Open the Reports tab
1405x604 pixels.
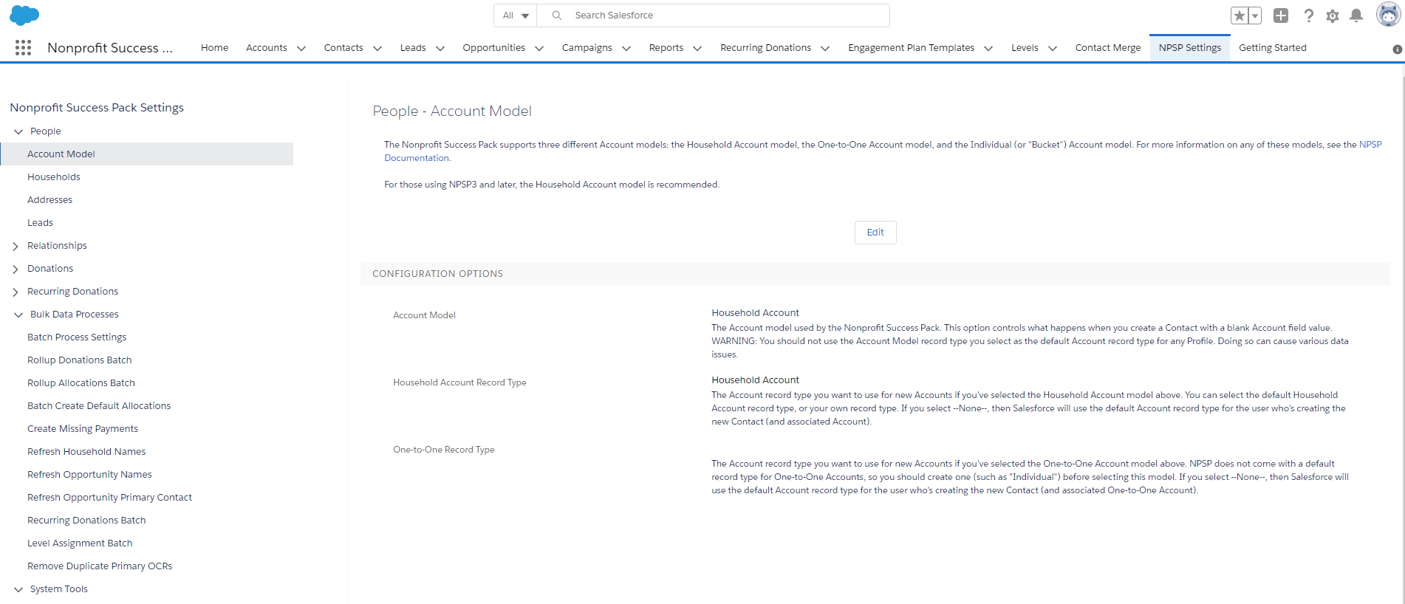pyautogui.click(x=666, y=48)
